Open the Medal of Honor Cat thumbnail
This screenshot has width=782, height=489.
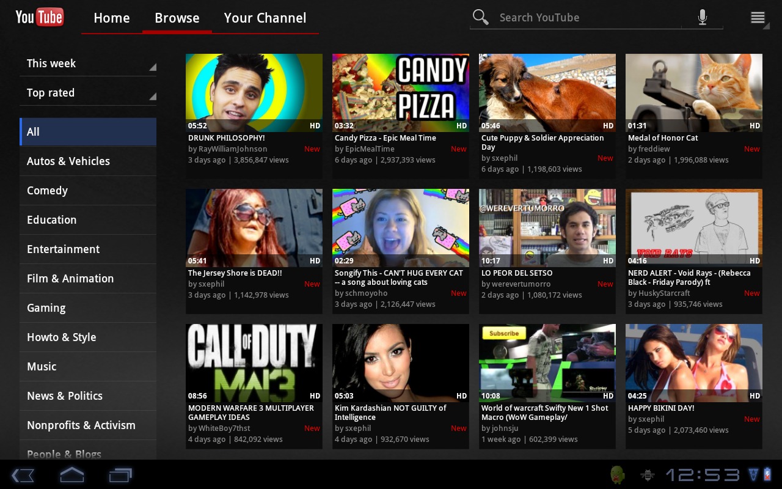point(694,93)
